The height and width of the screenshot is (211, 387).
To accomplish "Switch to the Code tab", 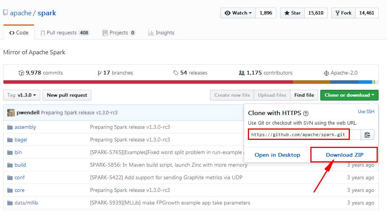I will point(19,32).
